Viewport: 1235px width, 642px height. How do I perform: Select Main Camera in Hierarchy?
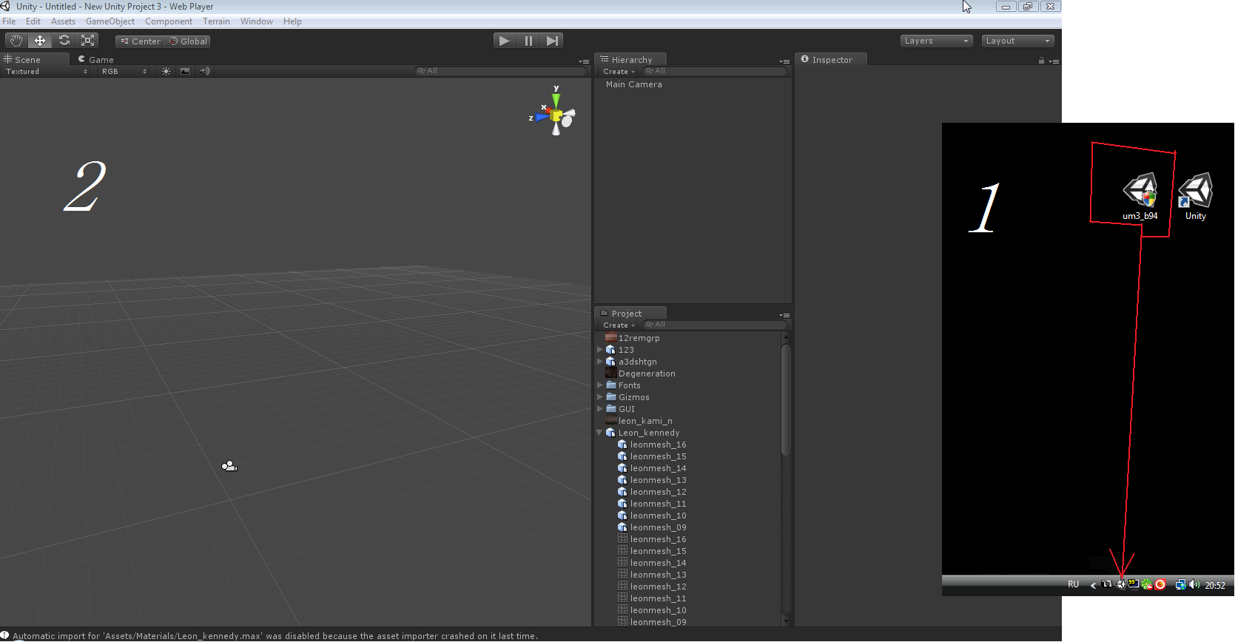click(x=633, y=84)
